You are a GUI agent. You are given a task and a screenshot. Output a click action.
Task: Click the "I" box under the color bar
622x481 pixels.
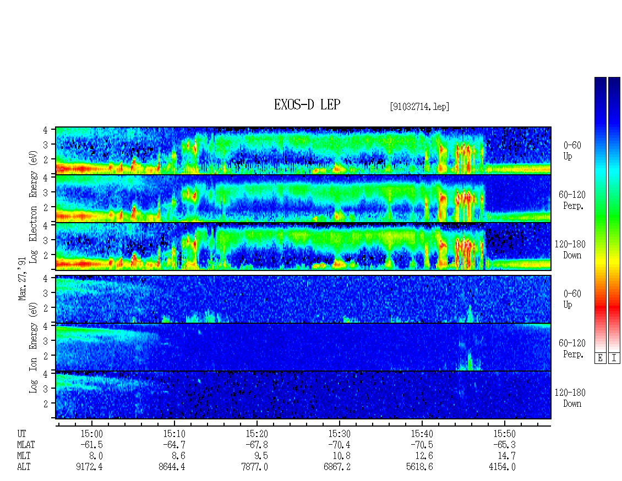(614, 358)
